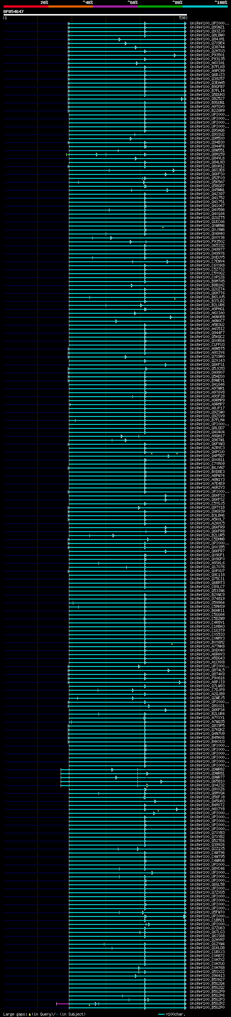Image resolution: width=231 pixels, height=1017 pixels.
Task: Select the UniRef100_Q6KFS3 label
Action: click(x=207, y=495)
